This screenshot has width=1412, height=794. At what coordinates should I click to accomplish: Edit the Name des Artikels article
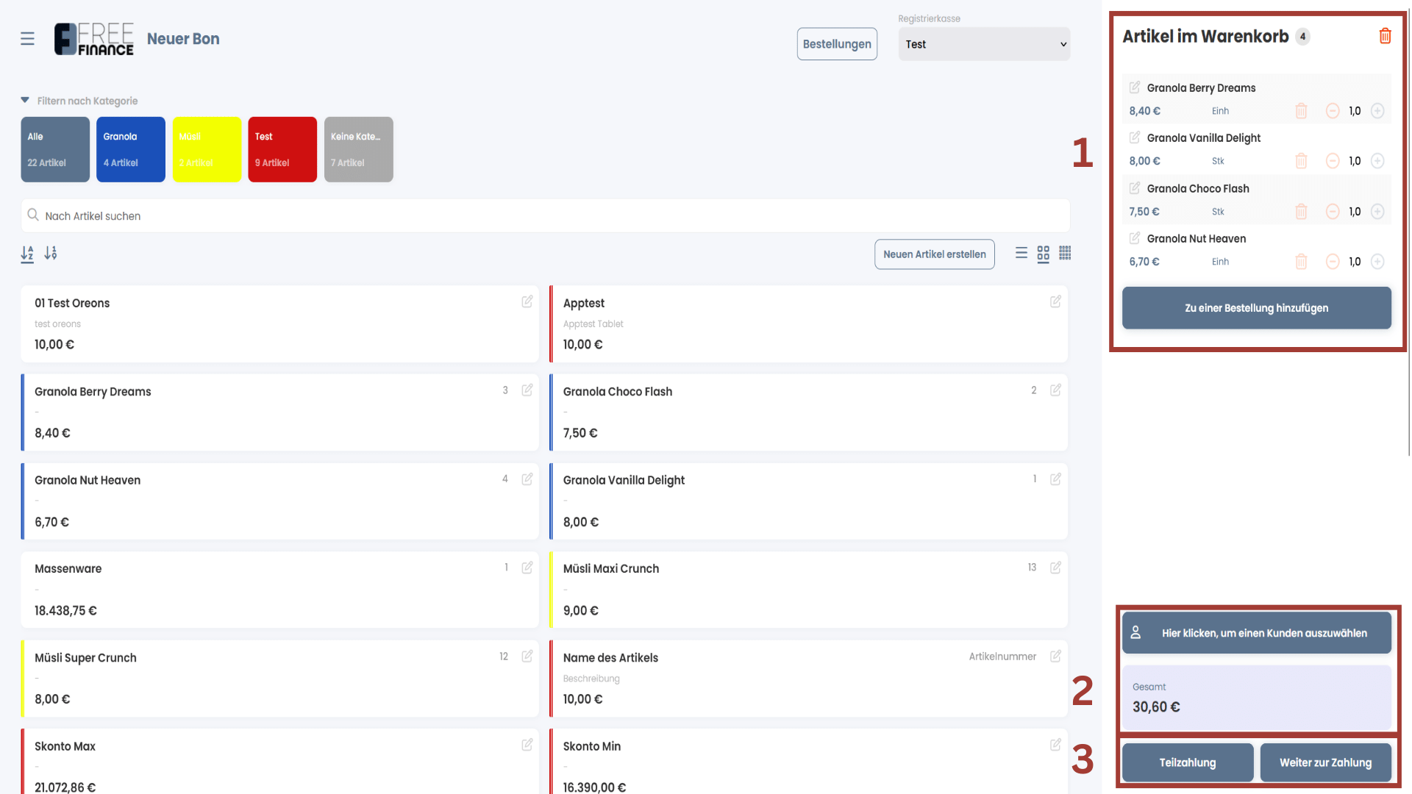pyautogui.click(x=1055, y=656)
